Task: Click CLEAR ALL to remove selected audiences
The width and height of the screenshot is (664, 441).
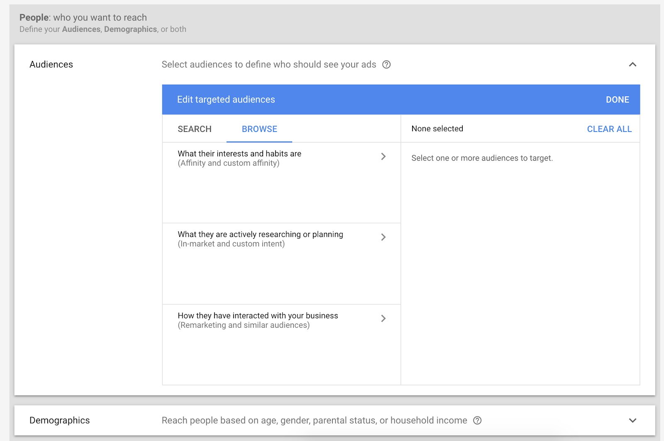Action: (x=609, y=129)
